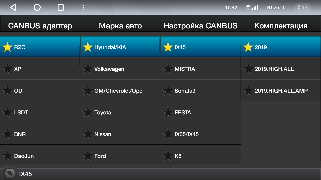Open recent apps square icon
This screenshot has width=321, height=180.
coord(61,7)
